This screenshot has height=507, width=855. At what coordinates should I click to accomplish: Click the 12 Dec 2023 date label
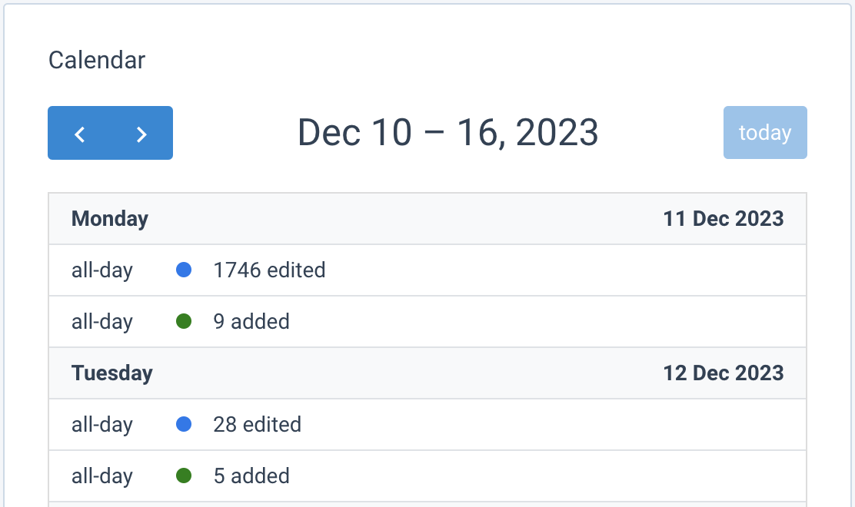pyautogui.click(x=723, y=373)
